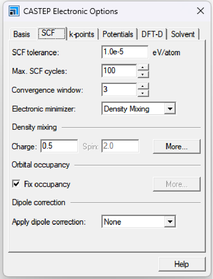Image resolution: width=213 pixels, height=279 pixels.
Task: Switch to the Basis tab
Action: tap(22, 34)
